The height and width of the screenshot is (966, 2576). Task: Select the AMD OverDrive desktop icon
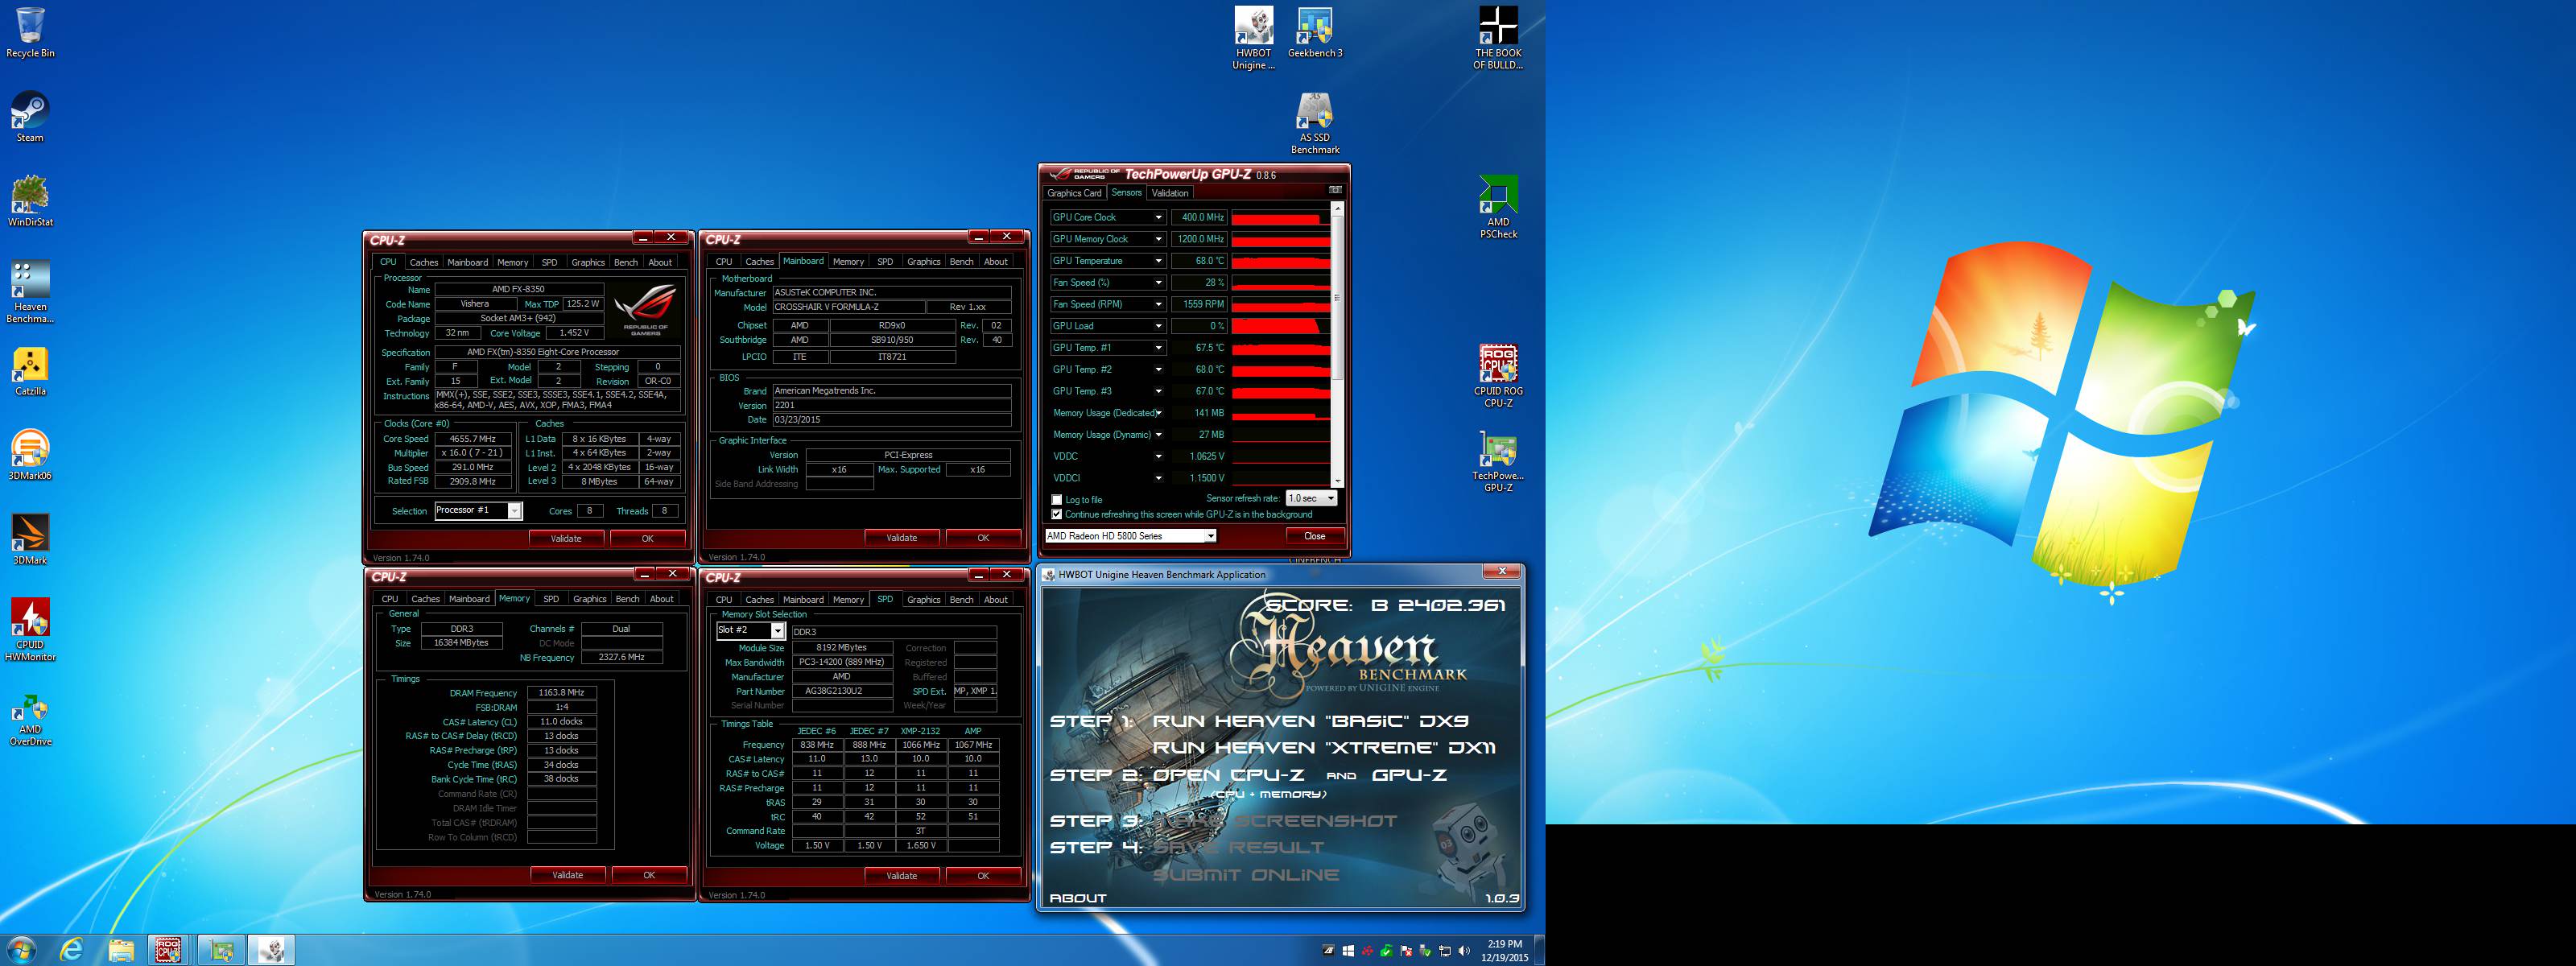coord(30,720)
